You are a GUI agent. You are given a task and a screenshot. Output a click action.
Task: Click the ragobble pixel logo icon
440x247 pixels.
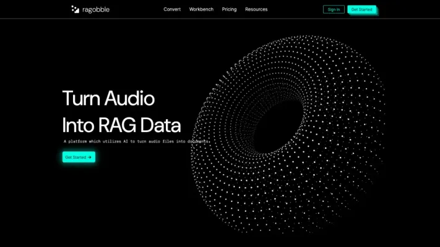(75, 9)
